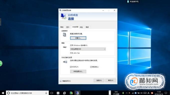Image resolution: width=170 pixels, height=95 pixels.
Task: Click the input language A indicator
Action: point(148,93)
